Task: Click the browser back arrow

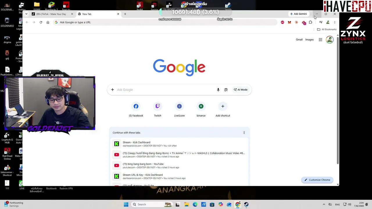Action: click(27, 22)
